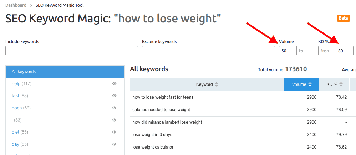Toggle eye icon next to does group
This screenshot has height=155, width=356.
pos(114,108)
